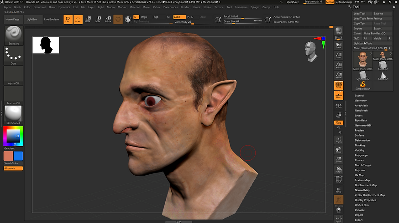
Task: Toggle Transp transparency mode
Action: tap(338, 189)
